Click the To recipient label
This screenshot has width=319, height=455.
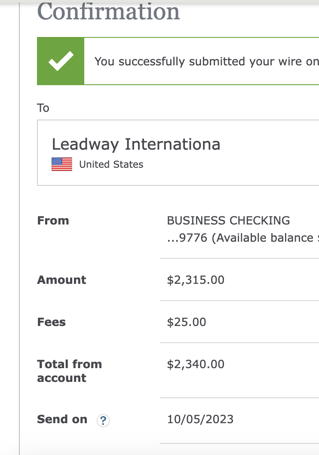(x=43, y=108)
